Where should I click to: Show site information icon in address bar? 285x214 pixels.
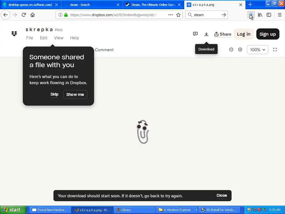point(60,15)
